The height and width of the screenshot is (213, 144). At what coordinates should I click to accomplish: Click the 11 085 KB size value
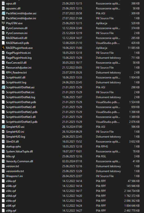pos(134,48)
